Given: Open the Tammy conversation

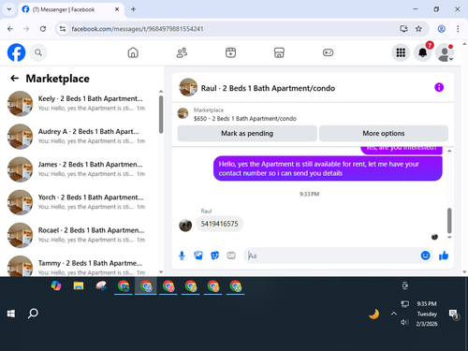Looking at the screenshot, I should click(81, 266).
